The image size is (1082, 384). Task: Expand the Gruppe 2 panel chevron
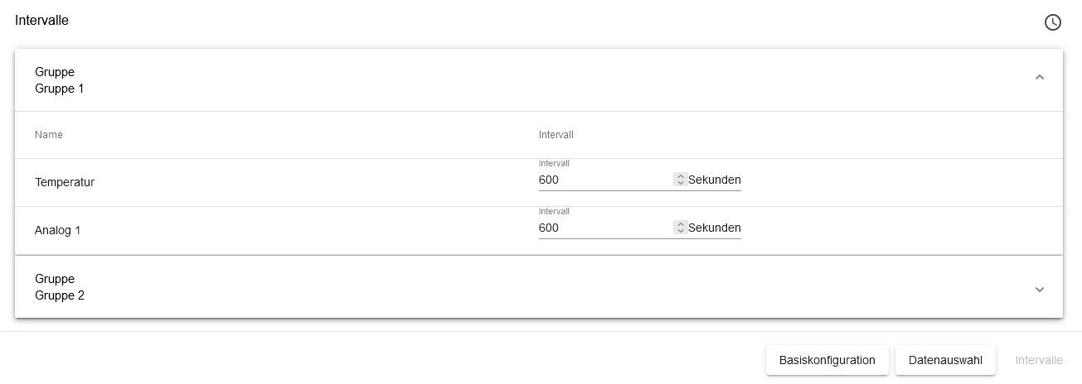point(1040,290)
